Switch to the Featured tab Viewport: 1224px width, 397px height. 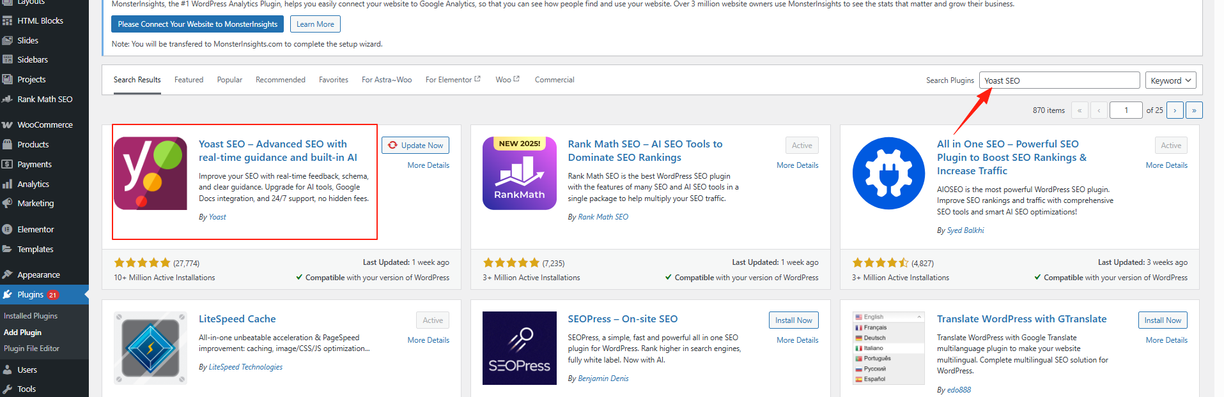pyautogui.click(x=189, y=80)
